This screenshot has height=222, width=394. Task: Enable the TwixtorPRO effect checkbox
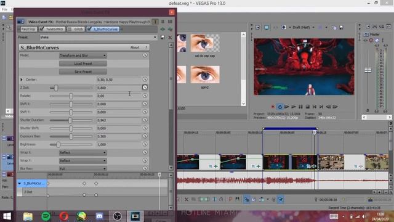tap(42, 29)
